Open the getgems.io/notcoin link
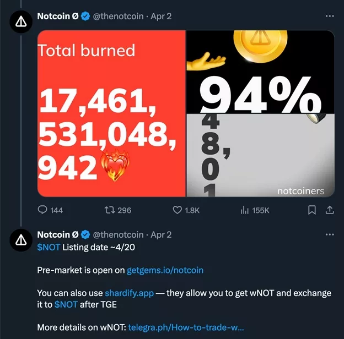The image size is (344, 339). click(x=165, y=270)
